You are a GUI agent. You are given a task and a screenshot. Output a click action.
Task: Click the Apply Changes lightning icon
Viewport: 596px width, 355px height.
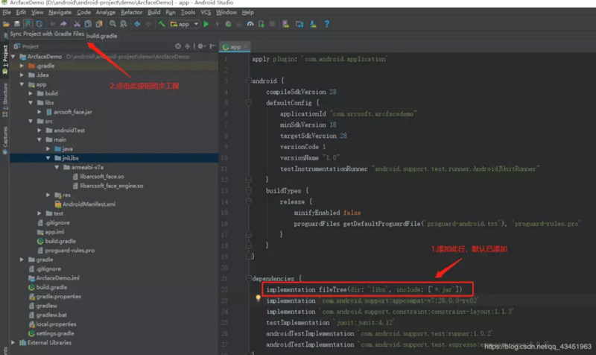[x=217, y=24]
